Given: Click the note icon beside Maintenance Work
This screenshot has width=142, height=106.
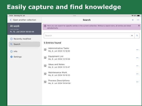Looking at the screenshot, I should [x=45, y=74].
